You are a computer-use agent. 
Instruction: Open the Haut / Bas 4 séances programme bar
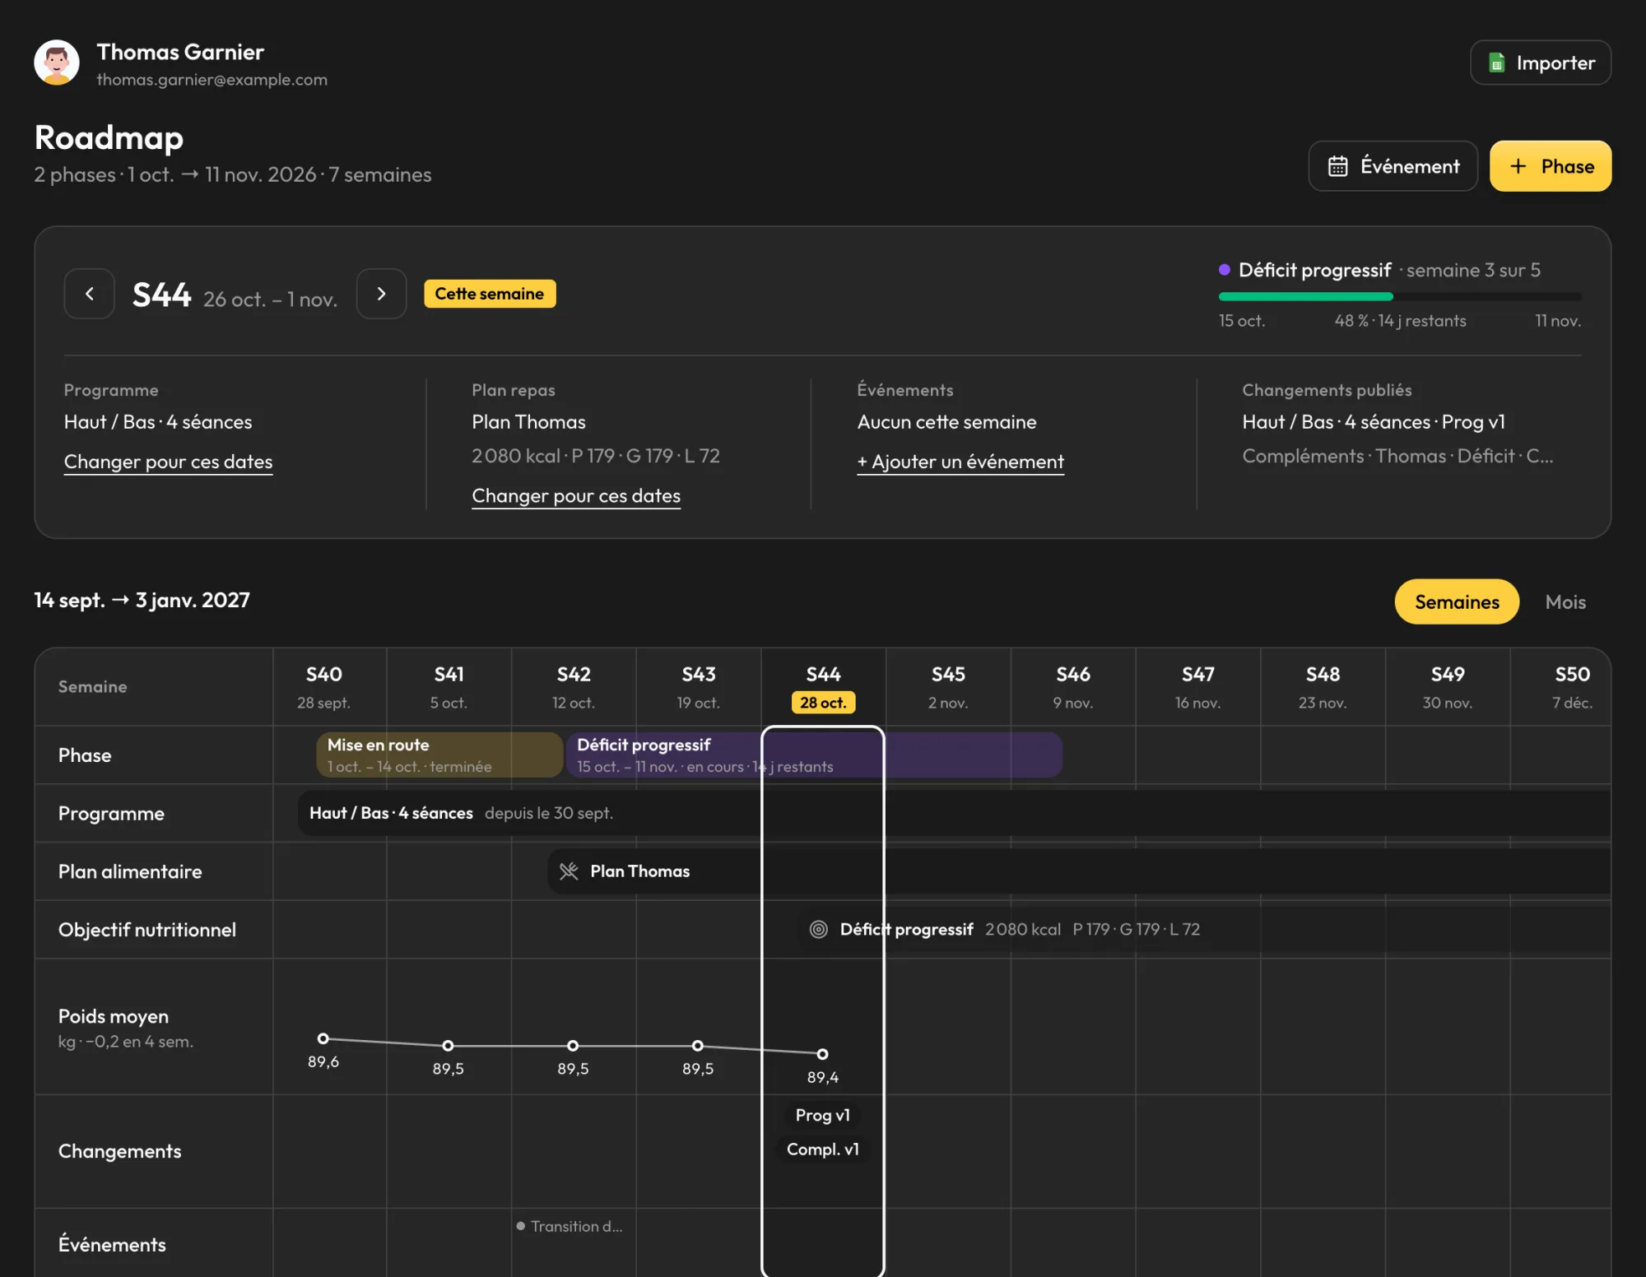[x=954, y=813]
